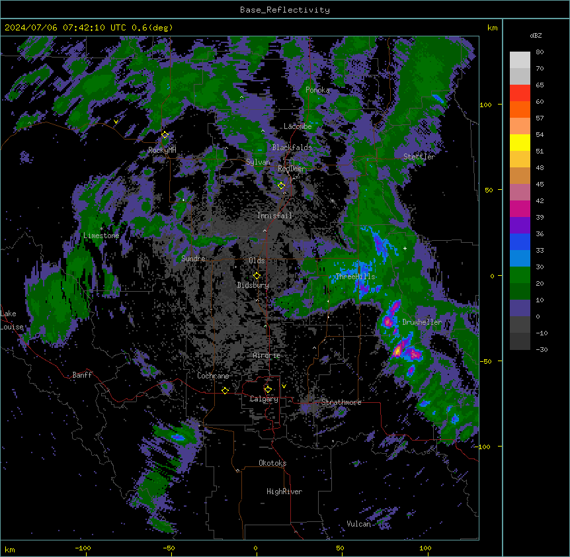Image resolution: width=570 pixels, height=557 pixels.
Task: Select the yellow marker below Cochrane label
Action: 225,390
